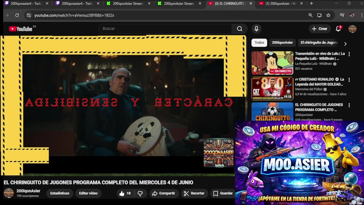Close the first 200iqonAsier Stream tab
Viewport: 364px width, 205px height.
click(x=149, y=3)
